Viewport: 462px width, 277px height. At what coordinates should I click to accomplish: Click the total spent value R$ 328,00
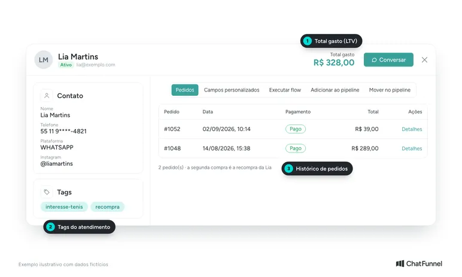(x=334, y=62)
